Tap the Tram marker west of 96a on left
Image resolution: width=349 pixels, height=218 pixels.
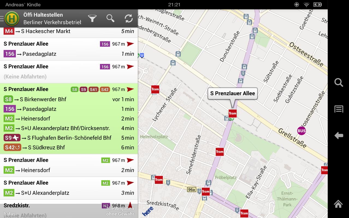click(x=159, y=180)
